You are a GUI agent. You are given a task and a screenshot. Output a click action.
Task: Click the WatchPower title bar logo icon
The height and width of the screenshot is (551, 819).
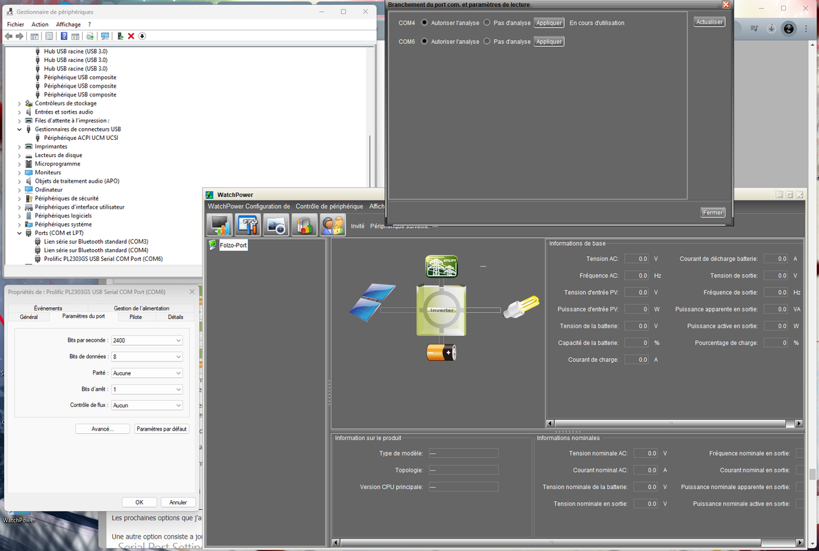click(x=209, y=195)
